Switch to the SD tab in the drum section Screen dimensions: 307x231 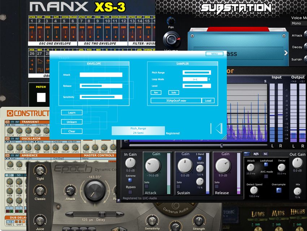pyautogui.click(x=19, y=175)
